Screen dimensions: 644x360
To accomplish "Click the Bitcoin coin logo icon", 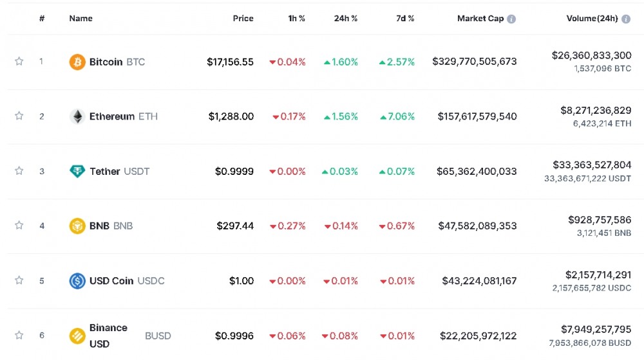I will tap(77, 62).
